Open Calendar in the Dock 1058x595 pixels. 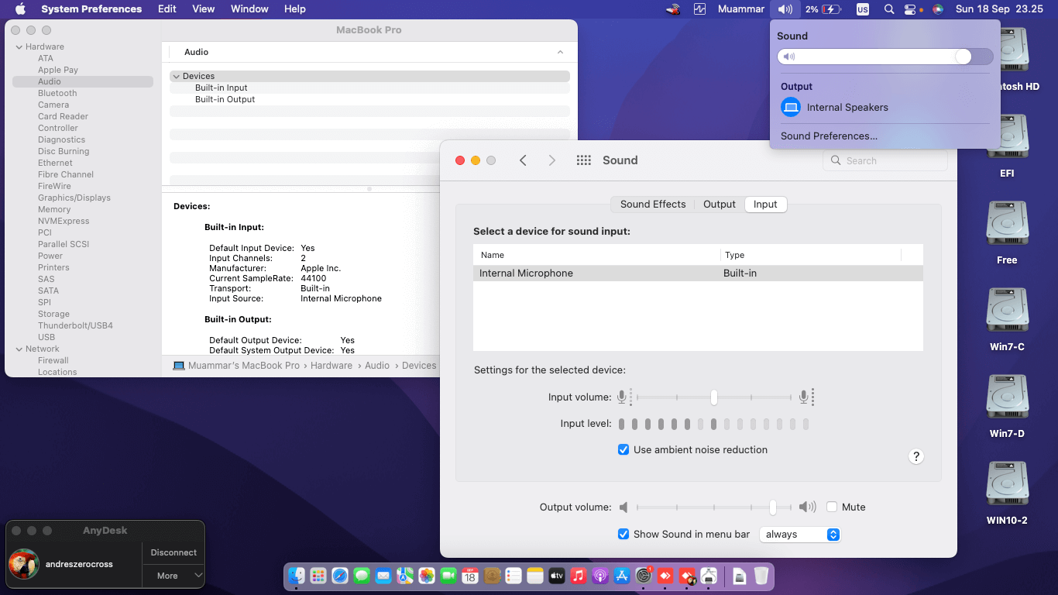coord(470,576)
